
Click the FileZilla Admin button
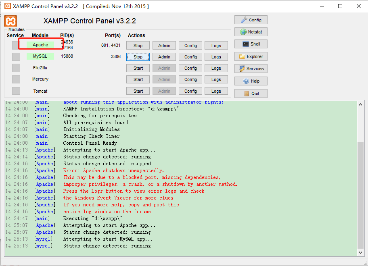pos(164,68)
